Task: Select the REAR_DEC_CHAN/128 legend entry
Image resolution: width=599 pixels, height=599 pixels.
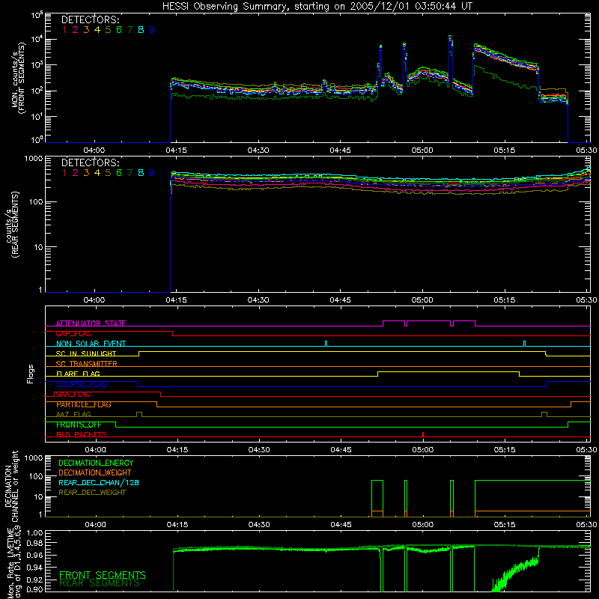Action: coord(99,482)
